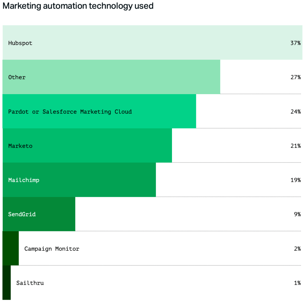Select the 19% value label
Viewport: 306px width, 305px height.
point(295,180)
